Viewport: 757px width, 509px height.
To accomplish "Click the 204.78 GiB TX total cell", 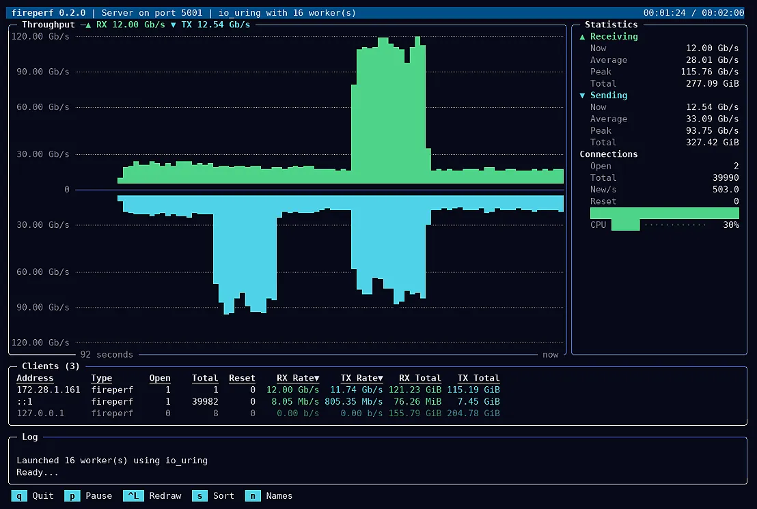I will pyautogui.click(x=473, y=413).
